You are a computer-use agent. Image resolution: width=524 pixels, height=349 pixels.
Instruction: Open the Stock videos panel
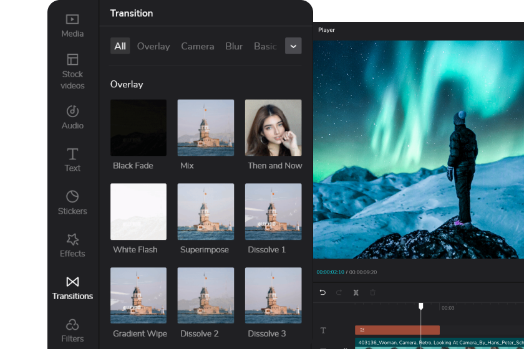pyautogui.click(x=72, y=72)
